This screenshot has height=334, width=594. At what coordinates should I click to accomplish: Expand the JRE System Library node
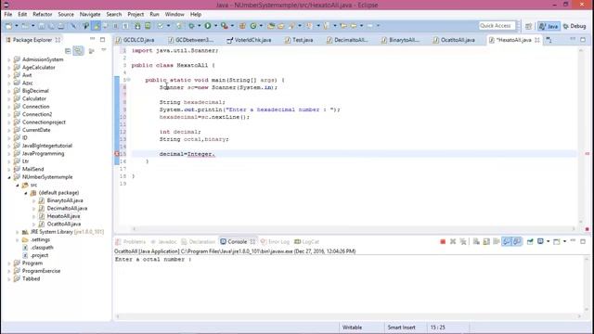point(18,232)
